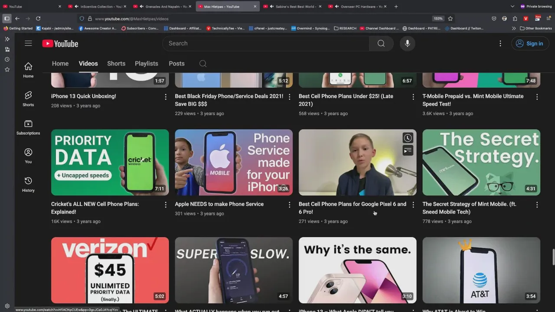The image size is (555, 312).
Task: Open options for Best Cell Phone Plans Under $25
Action: click(413, 97)
